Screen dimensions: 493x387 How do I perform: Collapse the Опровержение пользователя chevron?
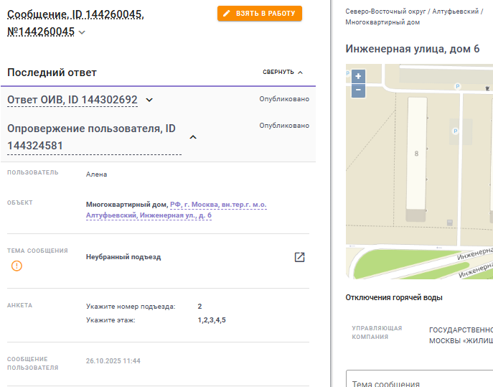pyautogui.click(x=193, y=137)
